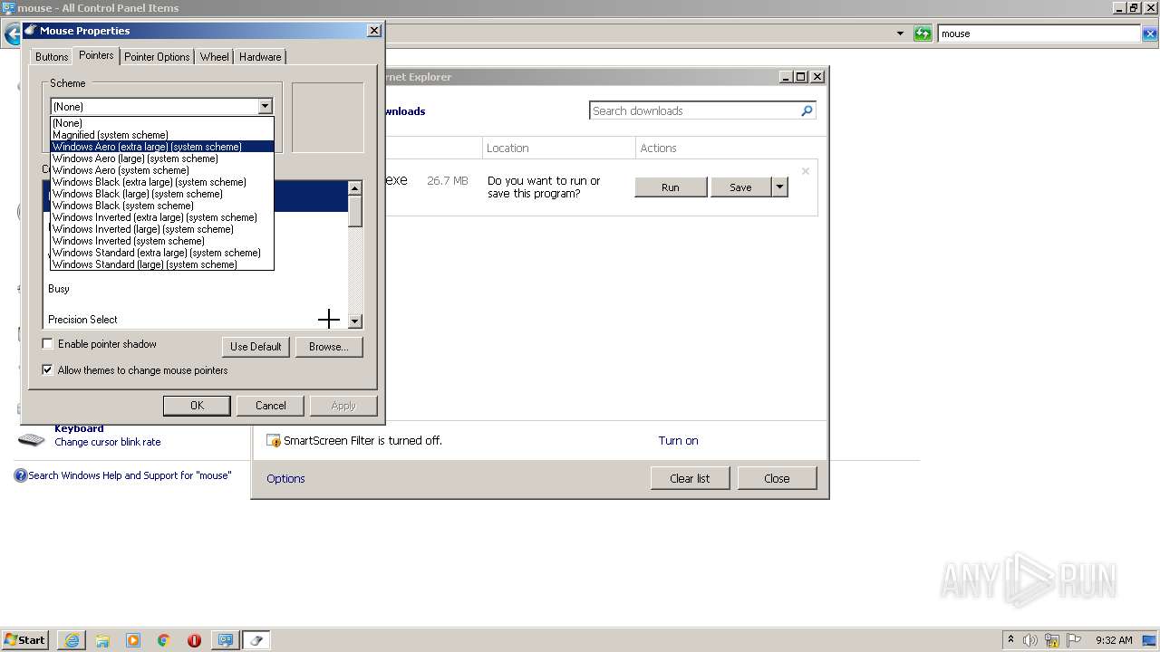
Task: Choose Windows Standard (large) scheme entry
Action: pyautogui.click(x=161, y=264)
